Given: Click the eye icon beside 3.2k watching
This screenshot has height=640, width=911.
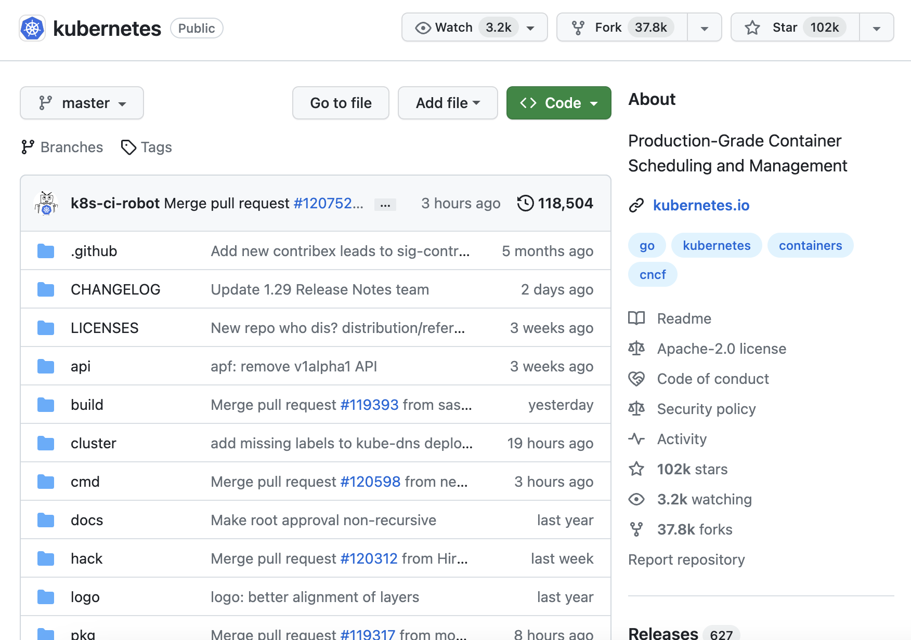Looking at the screenshot, I should (636, 499).
